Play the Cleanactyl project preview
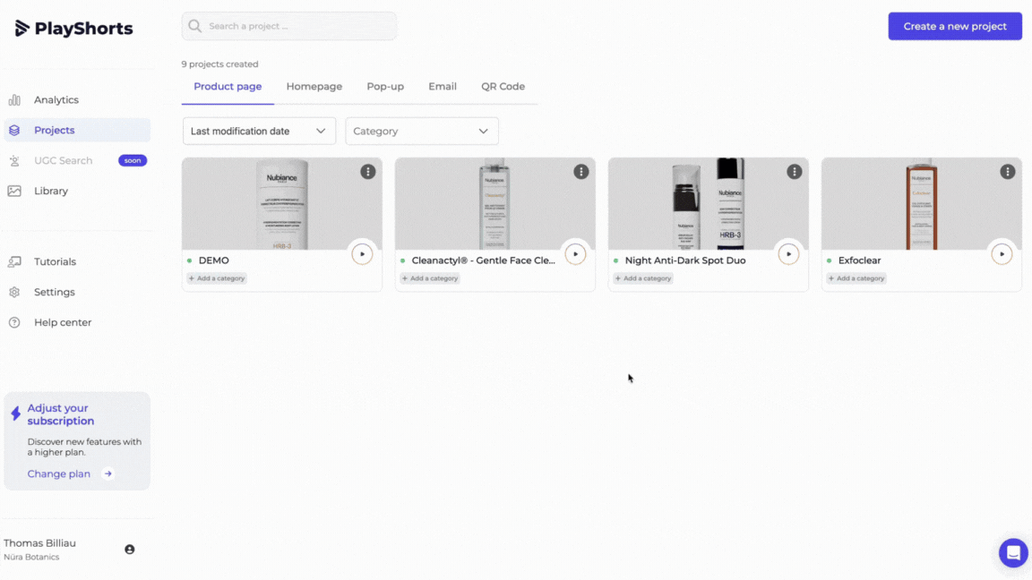This screenshot has height=580, width=1032. [x=575, y=254]
